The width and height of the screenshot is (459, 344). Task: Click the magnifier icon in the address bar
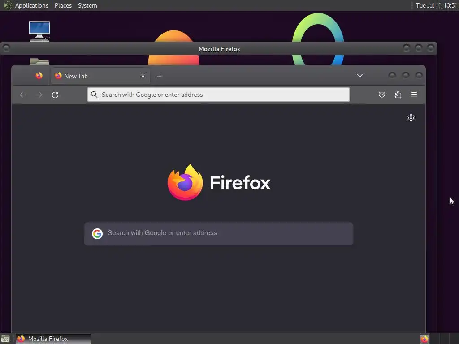point(94,95)
